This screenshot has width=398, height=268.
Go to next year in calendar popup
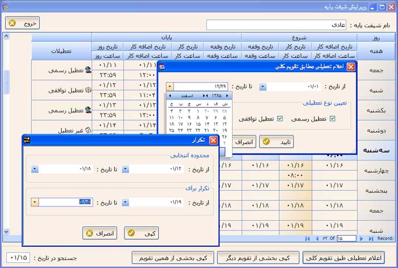pyautogui.click(x=228, y=96)
